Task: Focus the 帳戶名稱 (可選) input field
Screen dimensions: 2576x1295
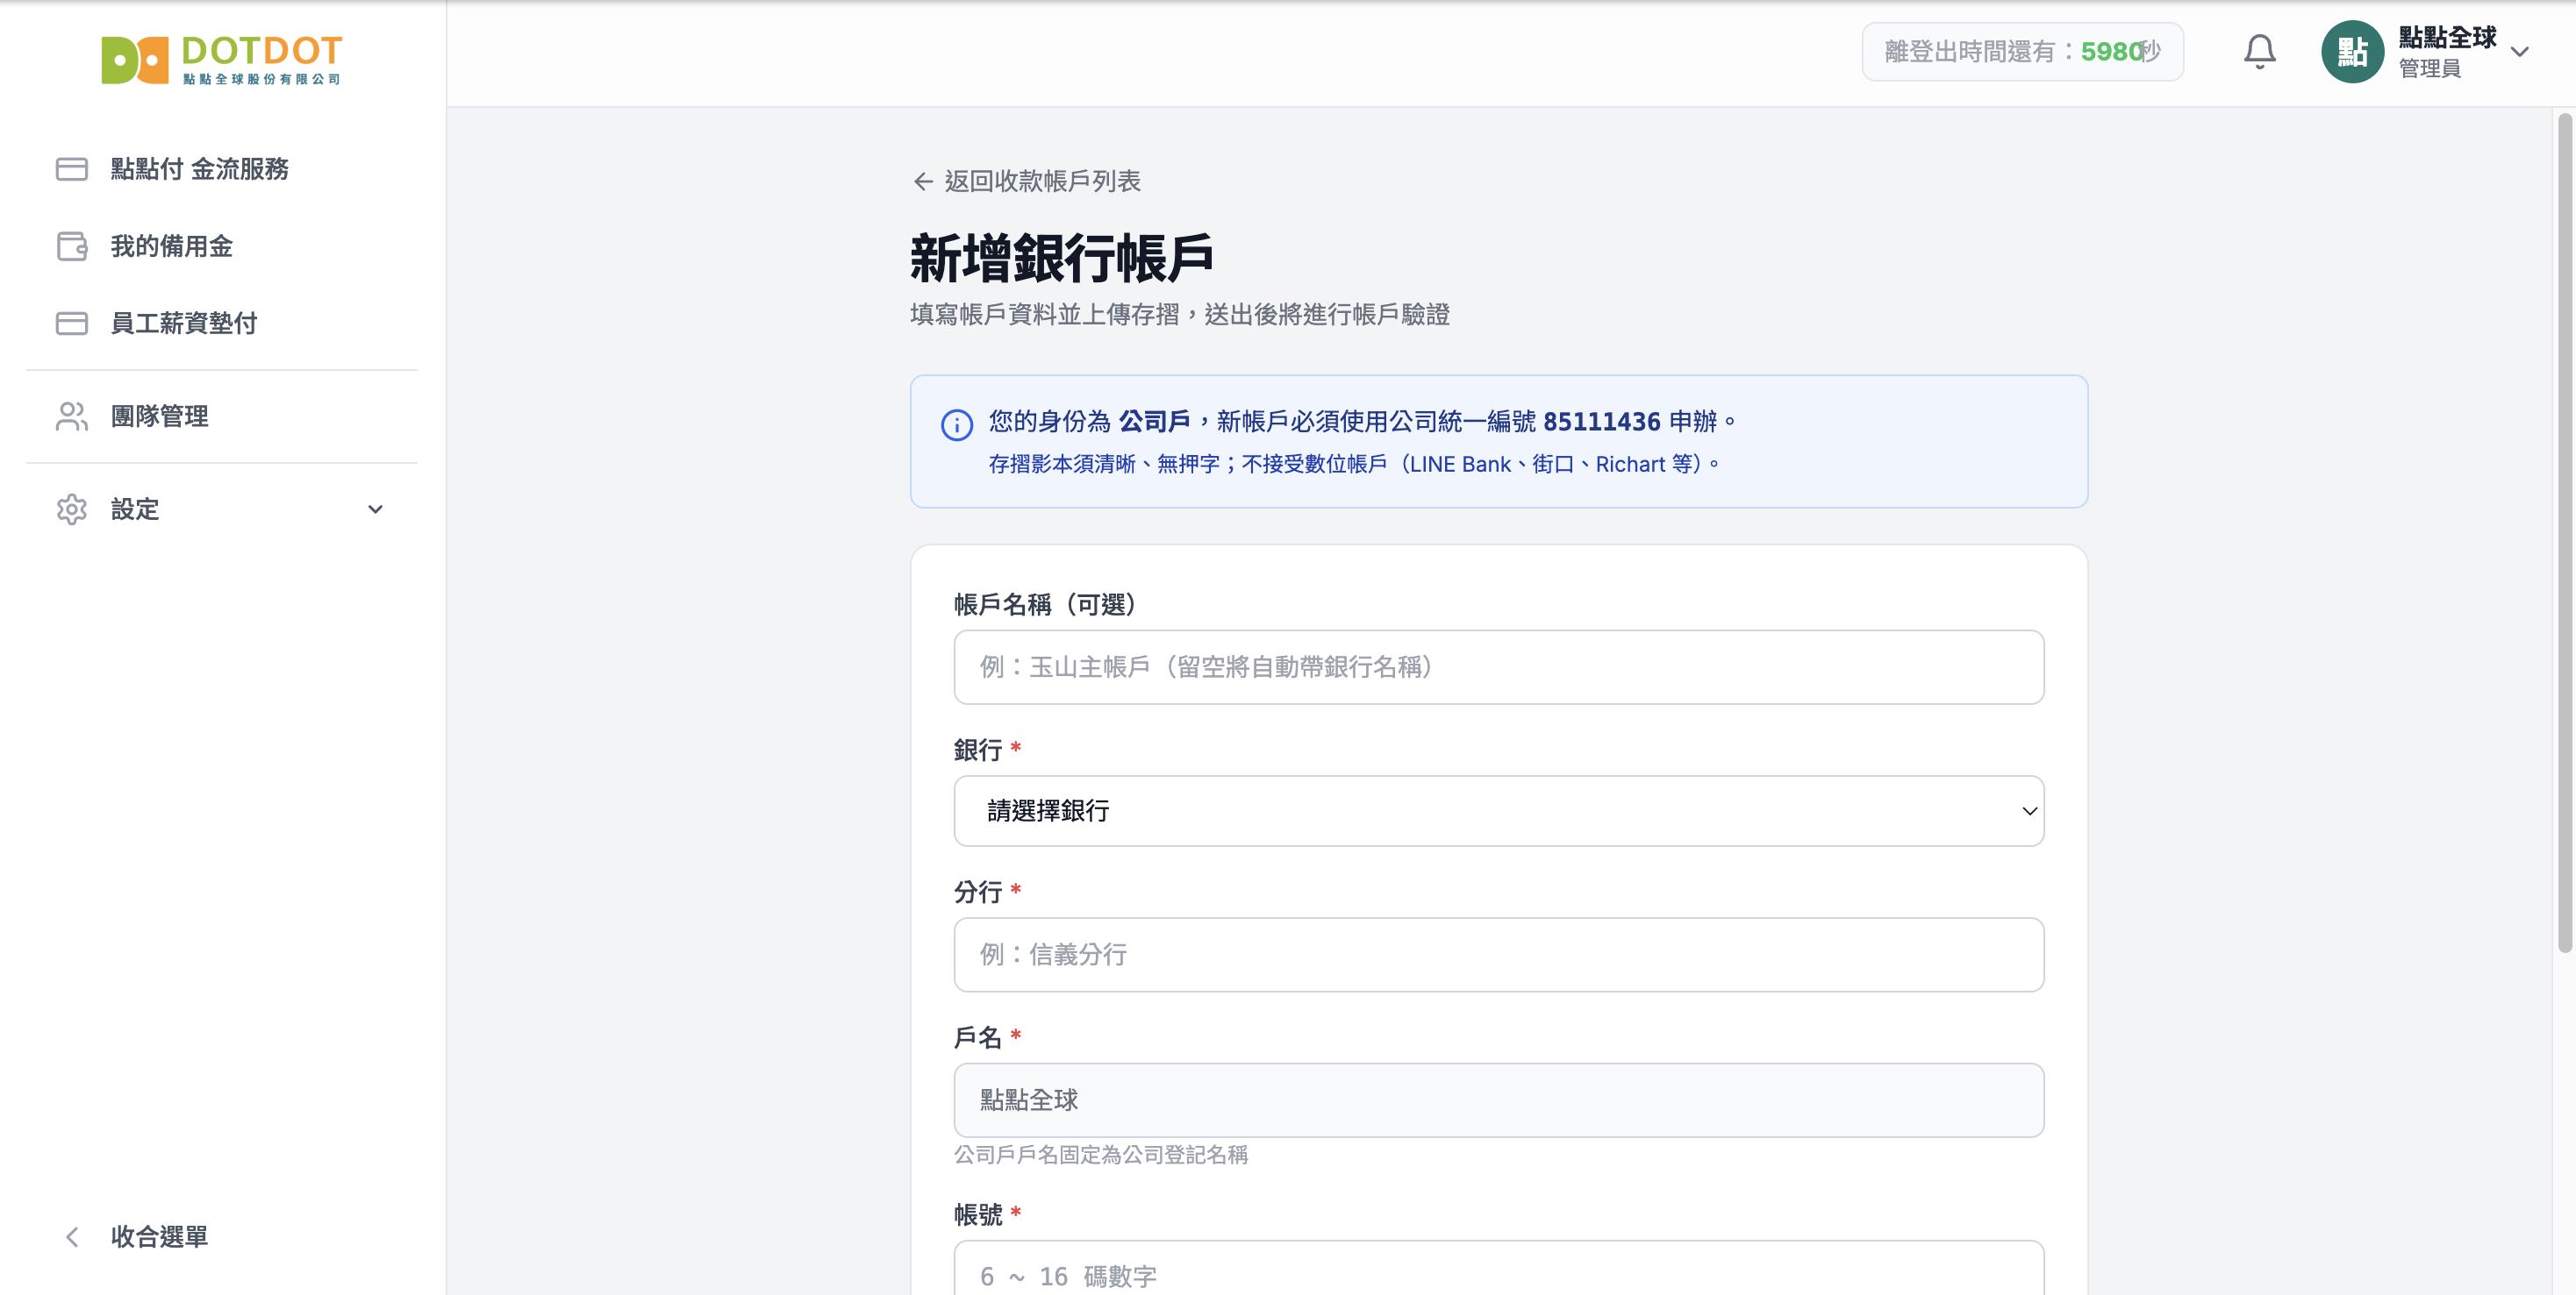Action: pyautogui.click(x=1498, y=666)
